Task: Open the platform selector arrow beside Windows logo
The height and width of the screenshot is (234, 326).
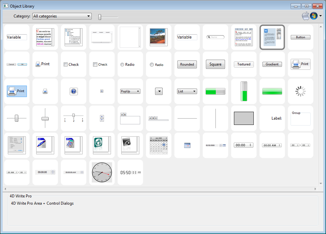Action: [320, 16]
